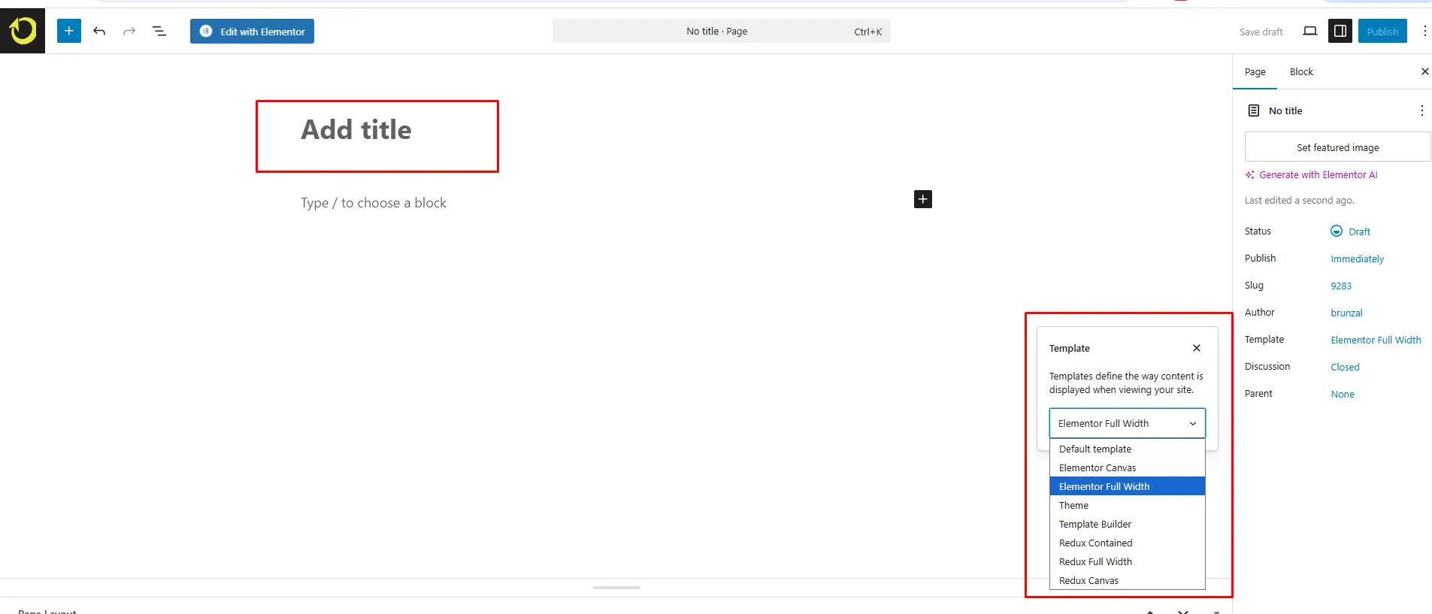The width and height of the screenshot is (1432, 614).
Task: Select Theme template option
Action: 1128,505
